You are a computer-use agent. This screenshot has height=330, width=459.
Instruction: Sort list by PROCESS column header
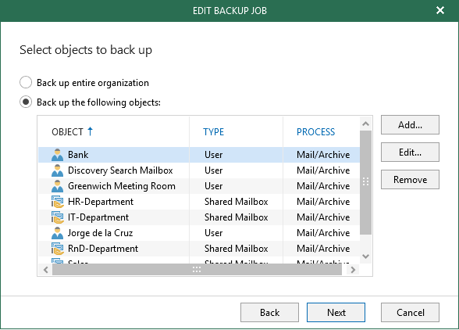click(x=315, y=131)
